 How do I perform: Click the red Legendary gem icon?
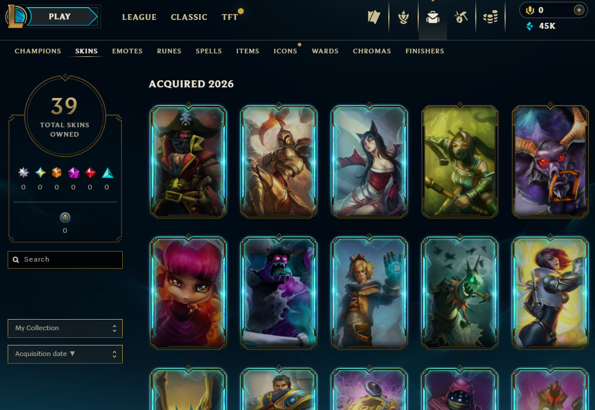click(90, 173)
